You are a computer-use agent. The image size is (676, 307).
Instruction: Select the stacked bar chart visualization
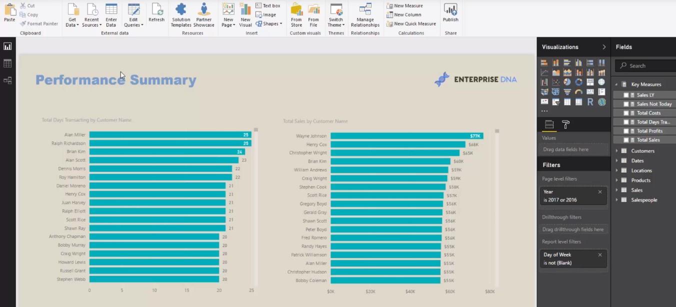tap(544, 62)
